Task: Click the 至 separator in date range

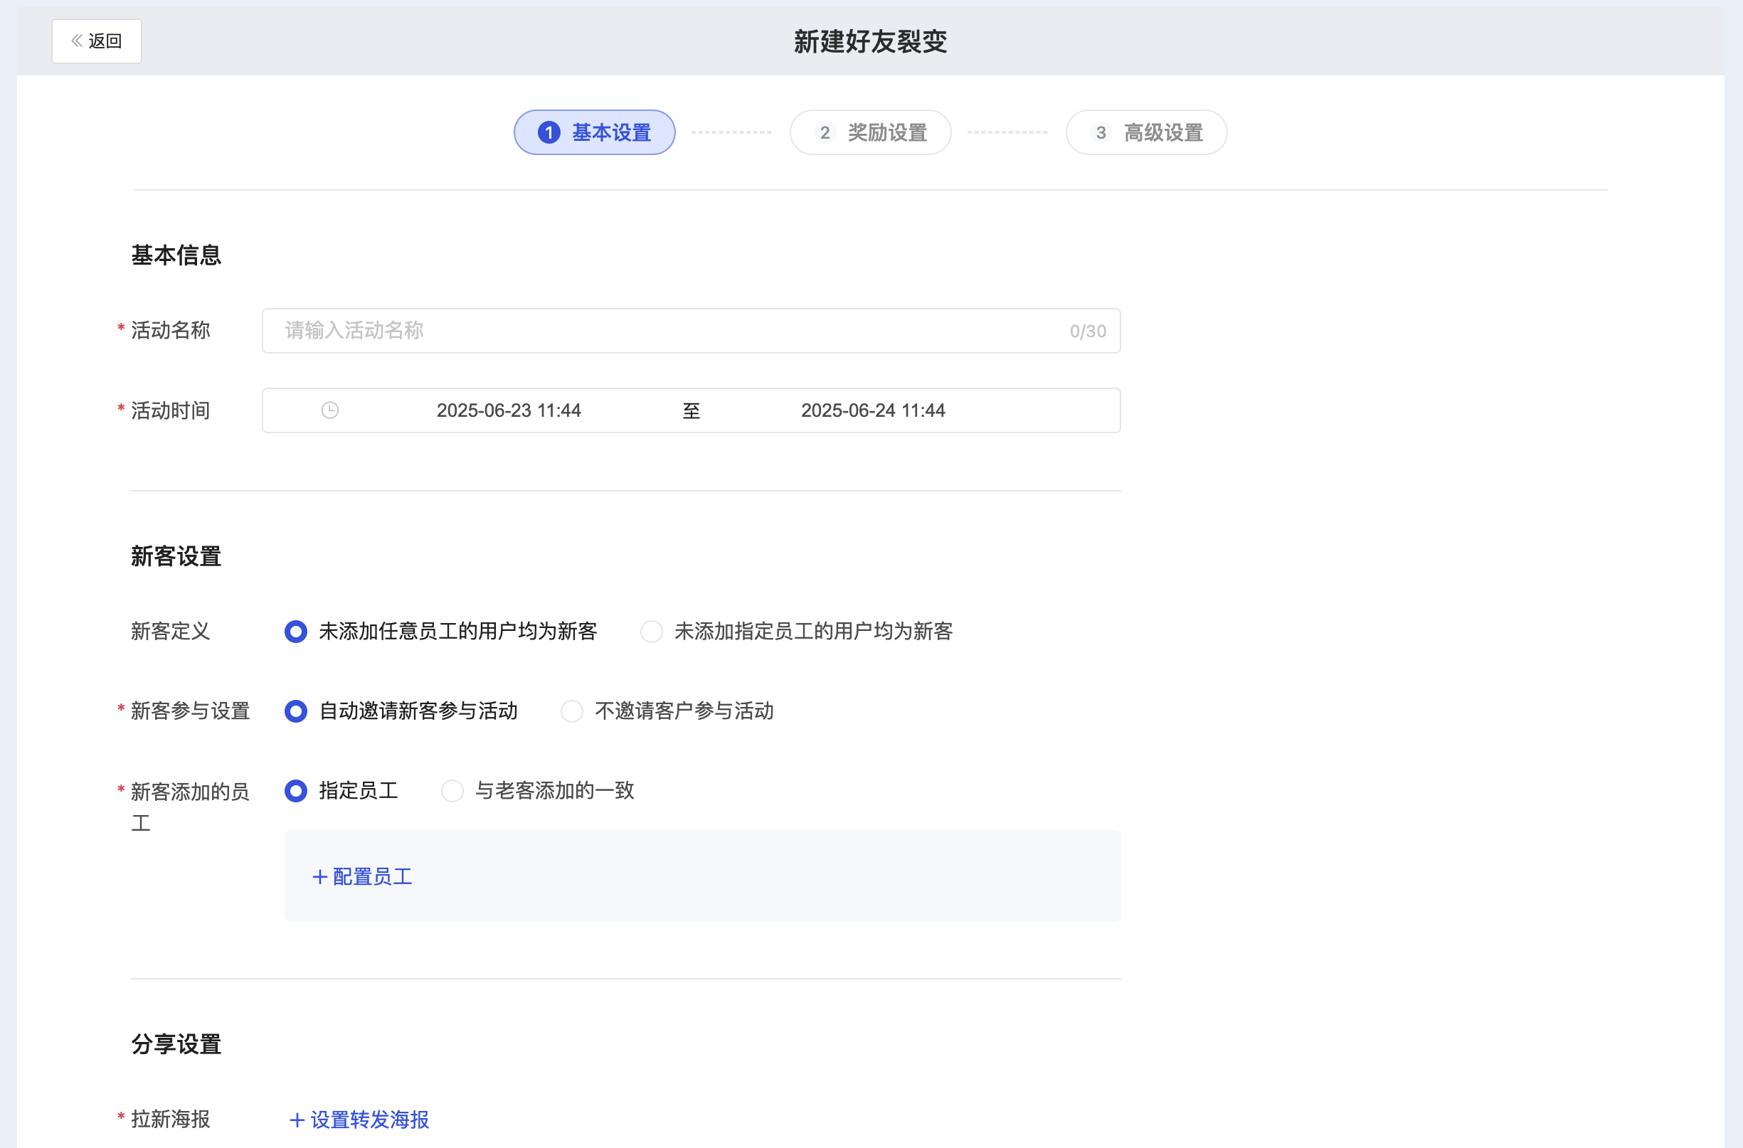Action: 692,410
